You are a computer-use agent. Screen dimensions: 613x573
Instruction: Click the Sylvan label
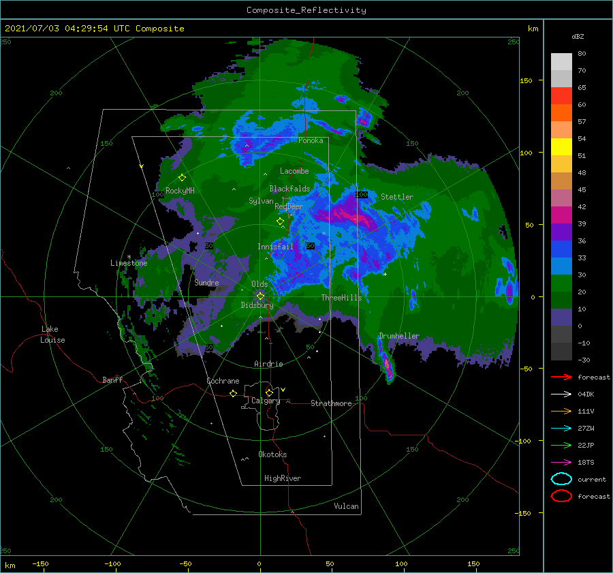pos(261,201)
